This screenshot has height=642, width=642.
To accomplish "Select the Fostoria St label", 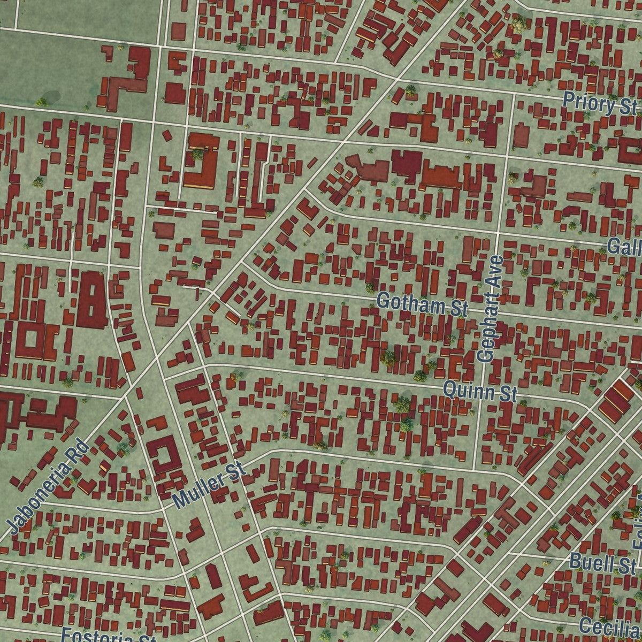I will [108, 635].
